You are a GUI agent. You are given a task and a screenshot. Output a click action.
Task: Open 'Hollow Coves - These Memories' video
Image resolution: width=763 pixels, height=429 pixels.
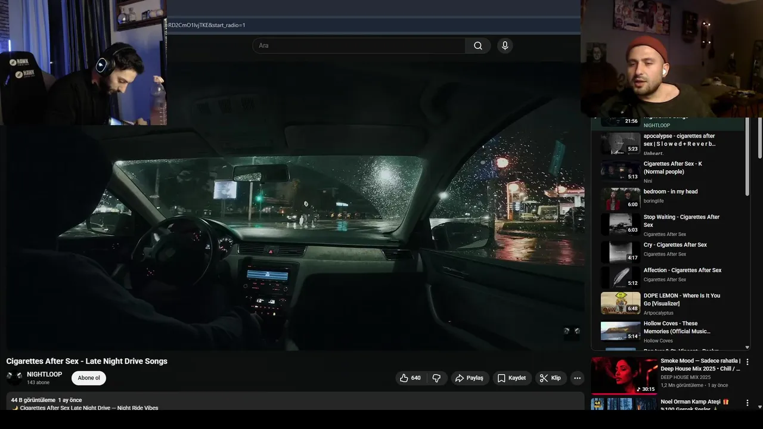point(677,327)
